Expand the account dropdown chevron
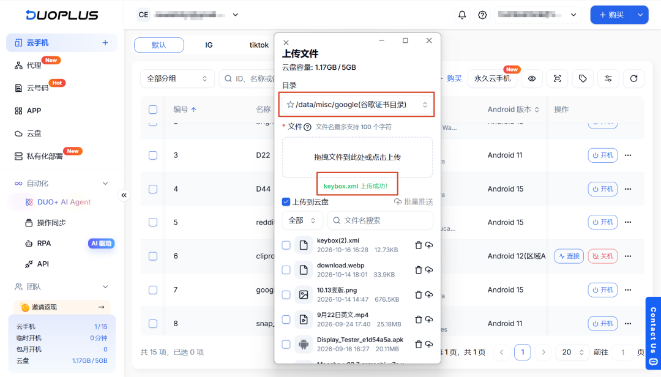This screenshot has width=661, height=377. coord(573,15)
